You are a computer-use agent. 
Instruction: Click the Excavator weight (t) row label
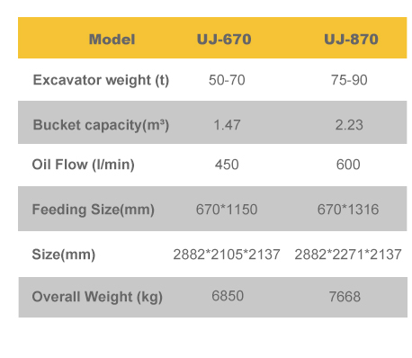tap(101, 80)
